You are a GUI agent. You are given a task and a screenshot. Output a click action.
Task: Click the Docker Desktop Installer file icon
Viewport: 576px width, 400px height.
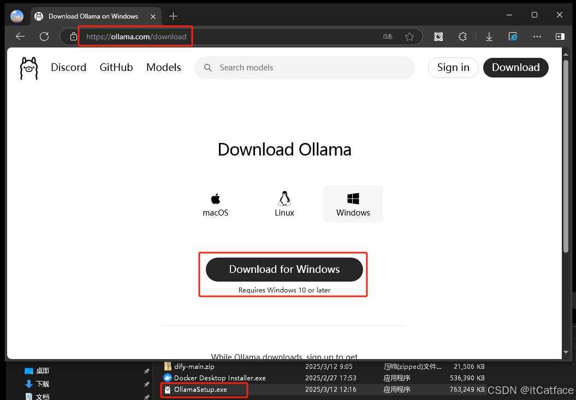tap(168, 378)
